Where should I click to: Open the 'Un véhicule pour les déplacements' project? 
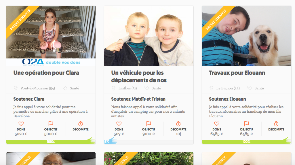coord(139,76)
